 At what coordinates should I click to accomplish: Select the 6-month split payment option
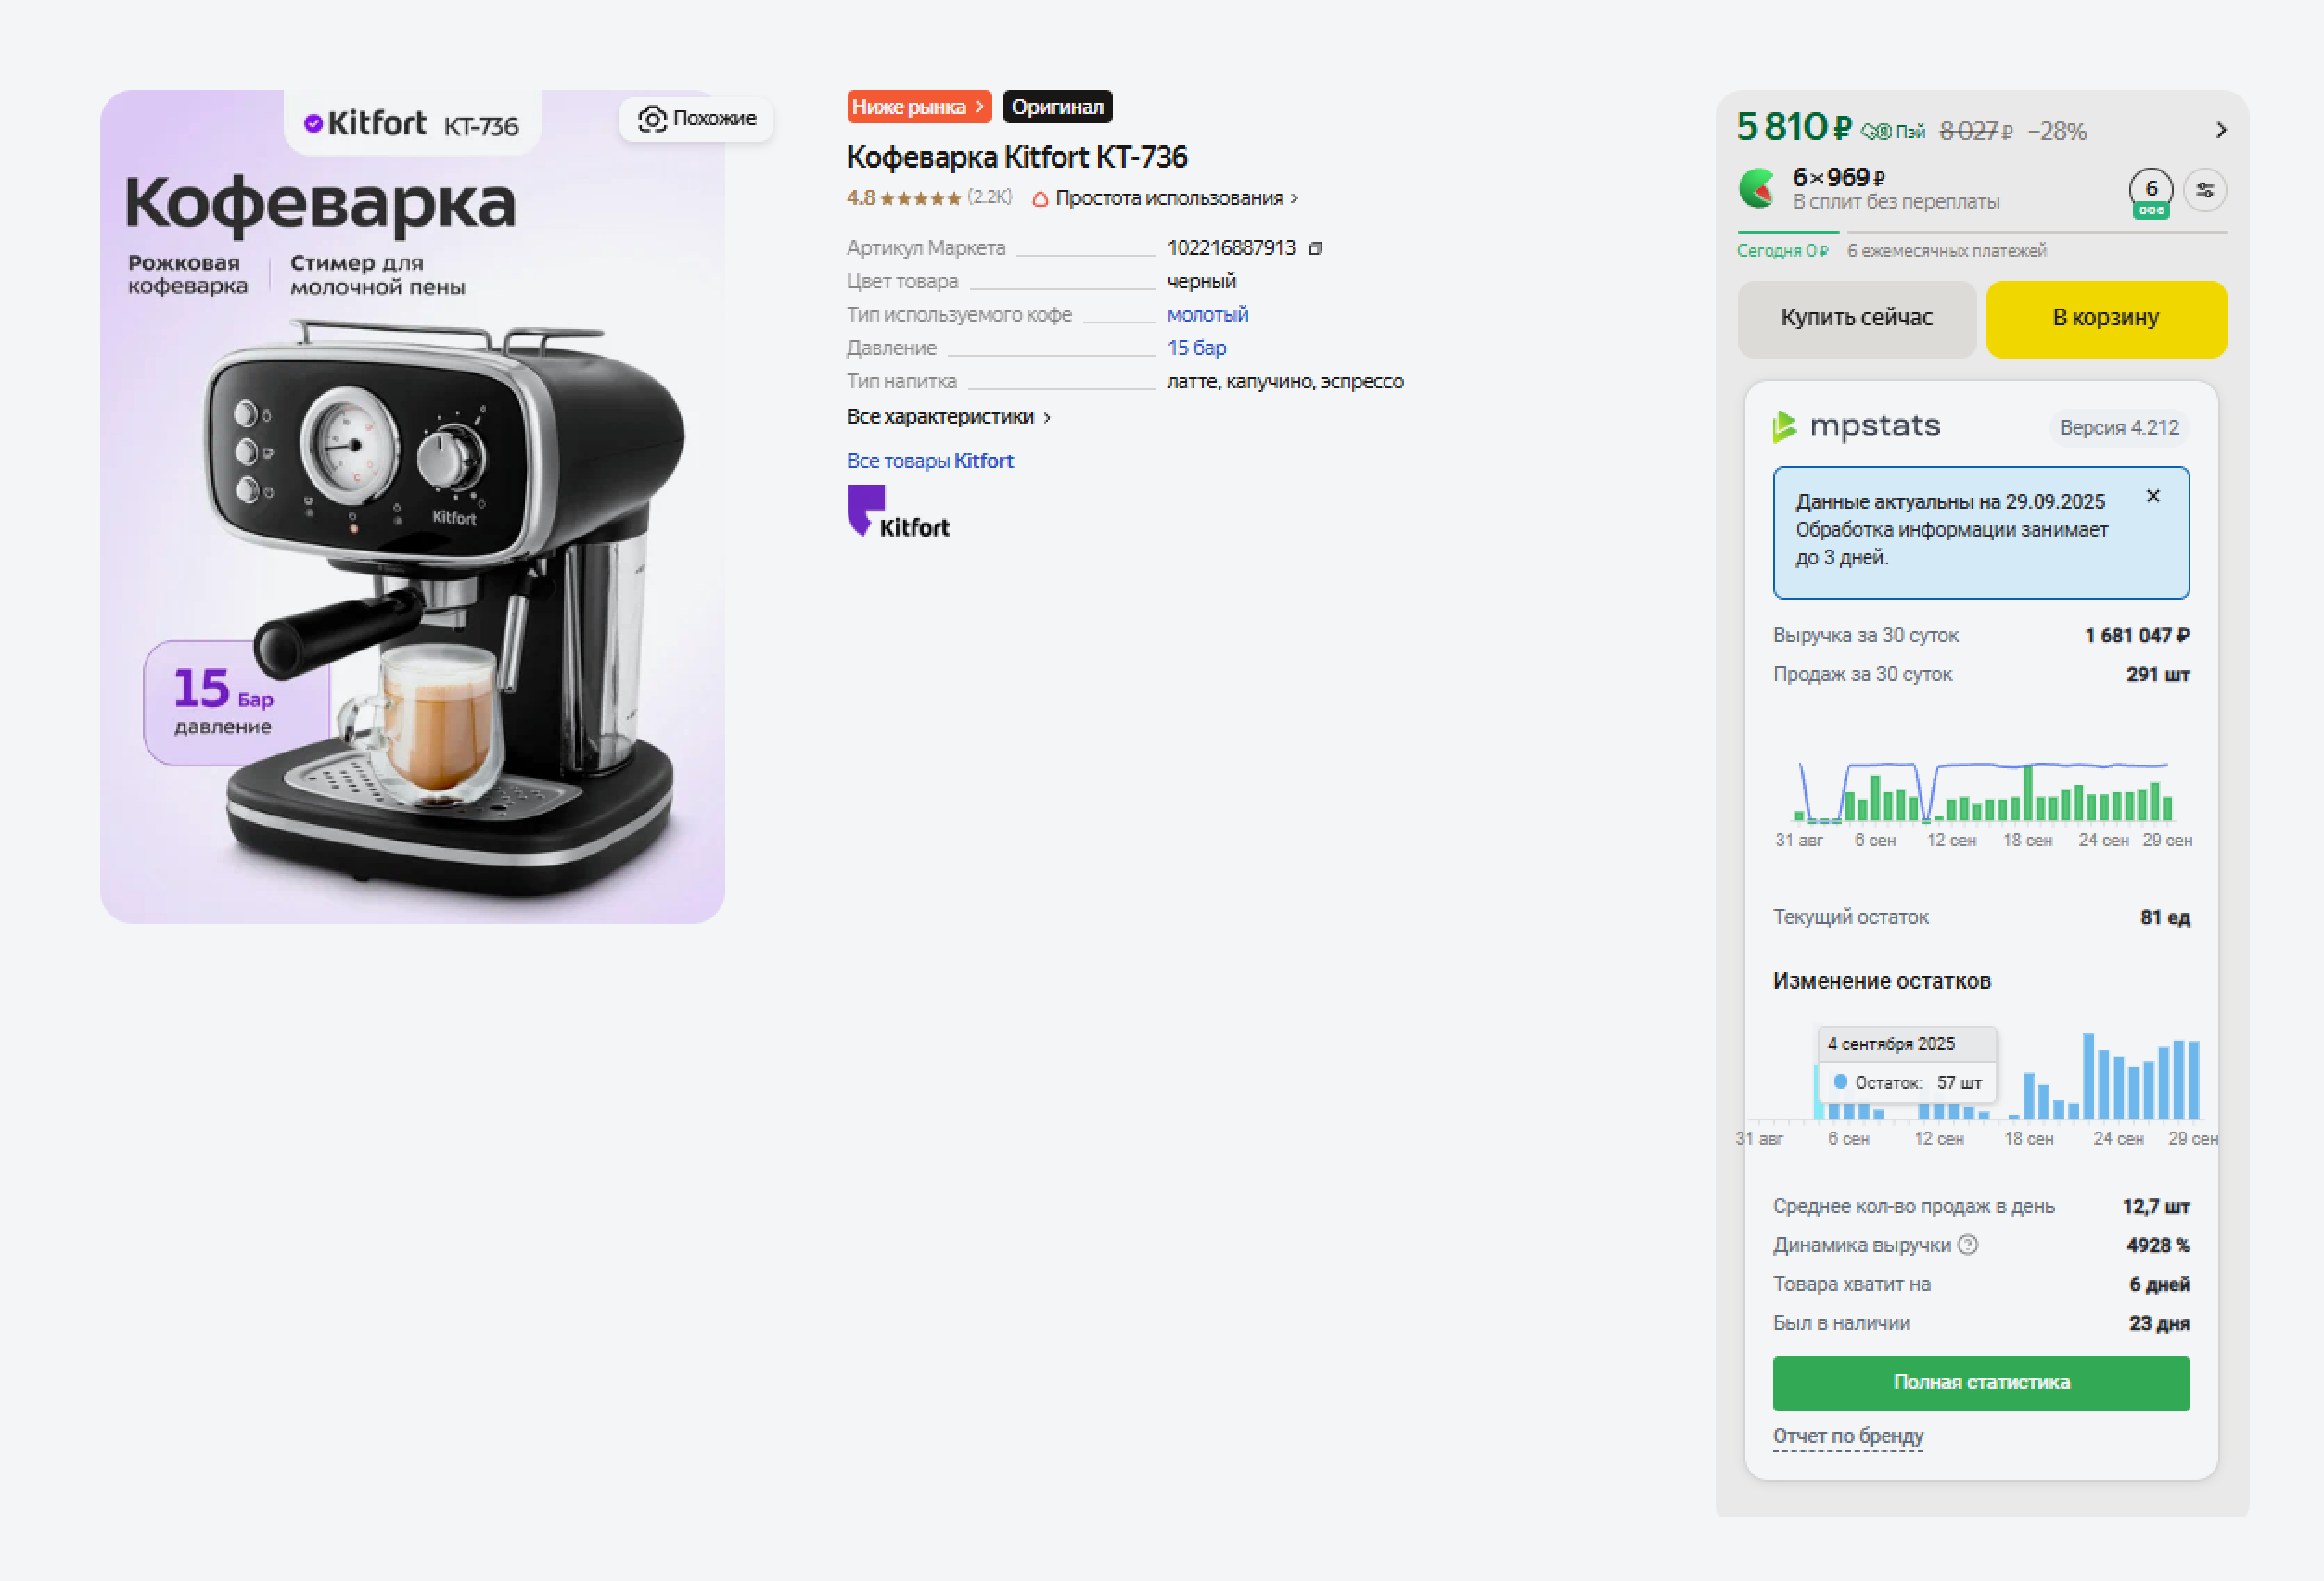[2151, 192]
